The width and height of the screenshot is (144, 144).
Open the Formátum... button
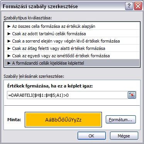[x=121, y=120]
